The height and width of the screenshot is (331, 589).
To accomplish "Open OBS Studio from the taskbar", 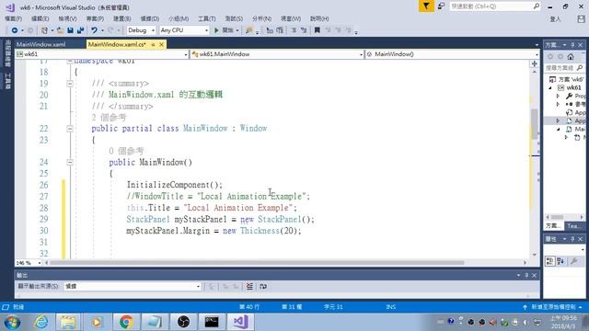I will click(x=183, y=322).
